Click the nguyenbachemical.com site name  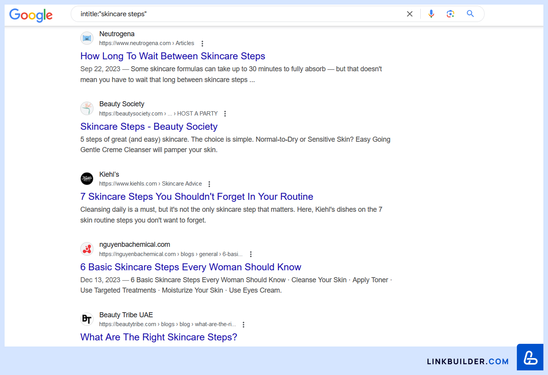tap(135, 244)
